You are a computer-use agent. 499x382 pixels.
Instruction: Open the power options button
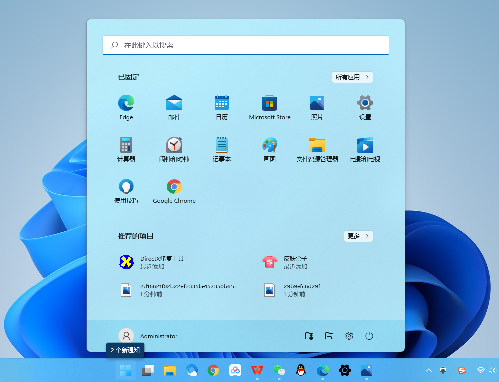[369, 336]
